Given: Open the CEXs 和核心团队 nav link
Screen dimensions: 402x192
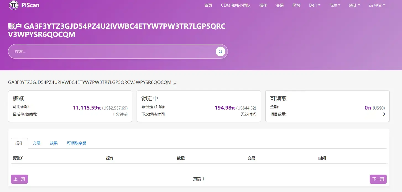Looking at the screenshot, I should click(x=236, y=5).
